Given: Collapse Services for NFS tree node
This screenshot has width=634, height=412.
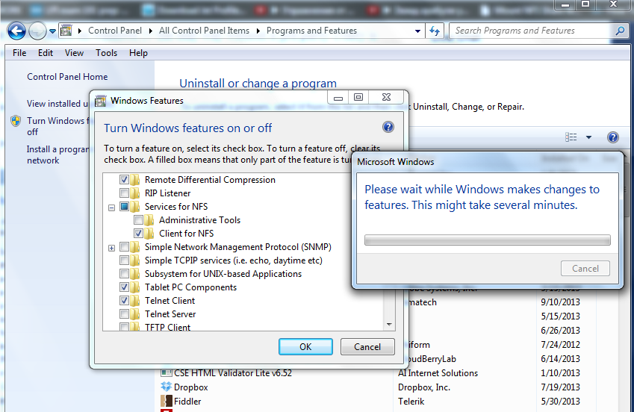Looking at the screenshot, I should 111,207.
